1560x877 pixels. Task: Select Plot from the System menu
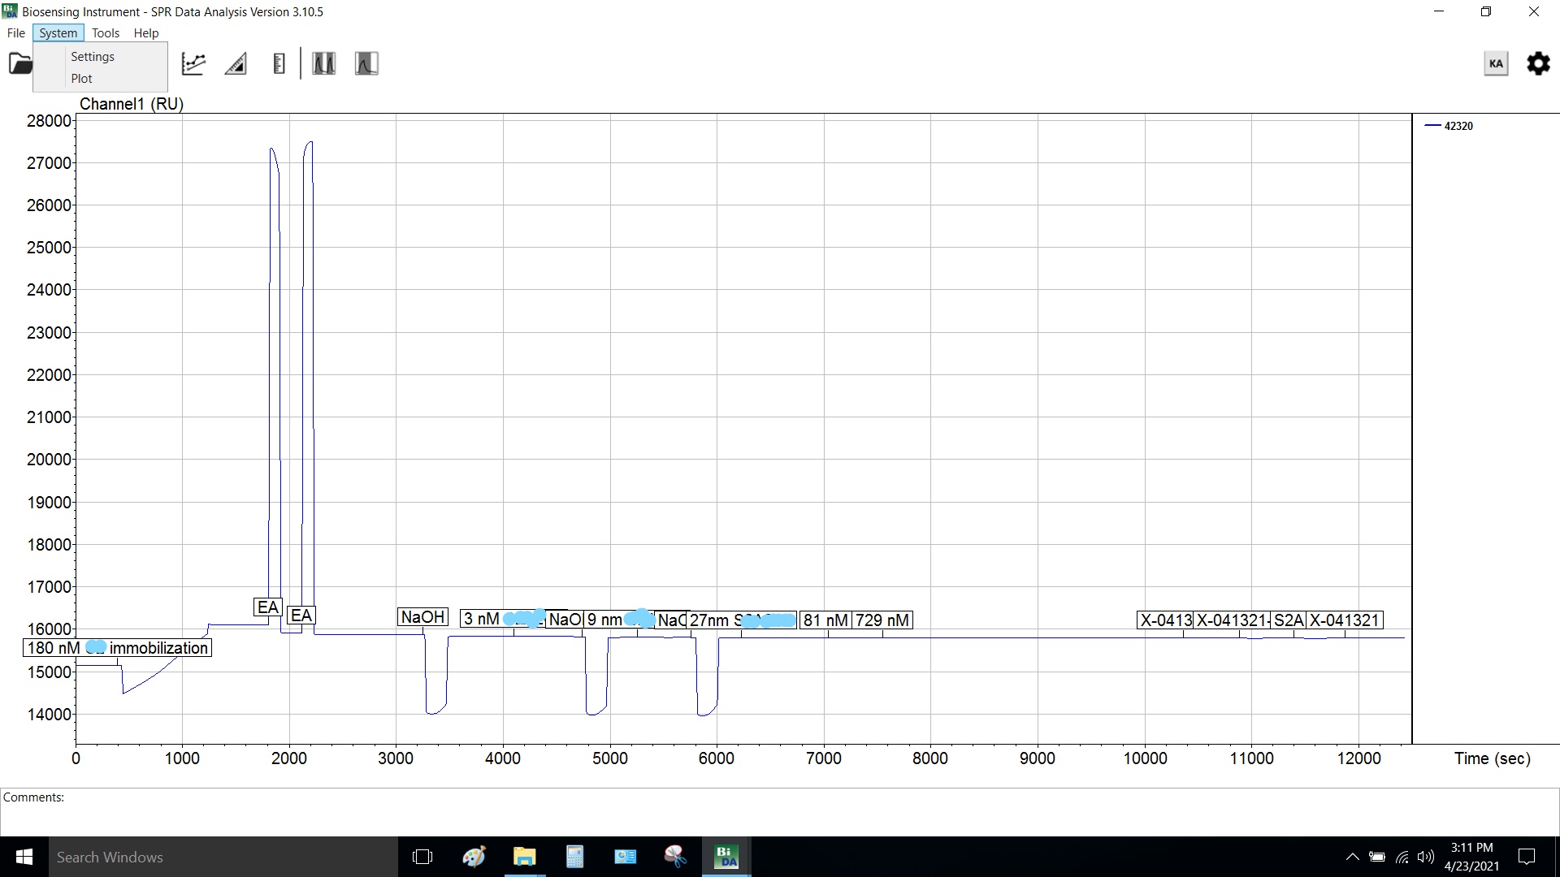[x=81, y=79]
